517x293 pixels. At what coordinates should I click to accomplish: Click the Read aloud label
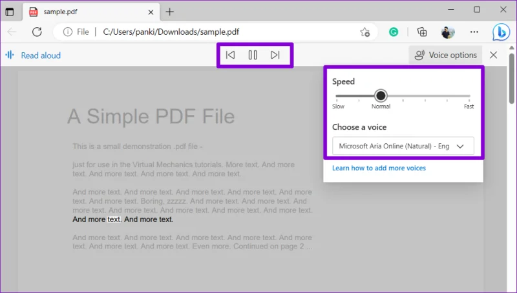(x=41, y=56)
